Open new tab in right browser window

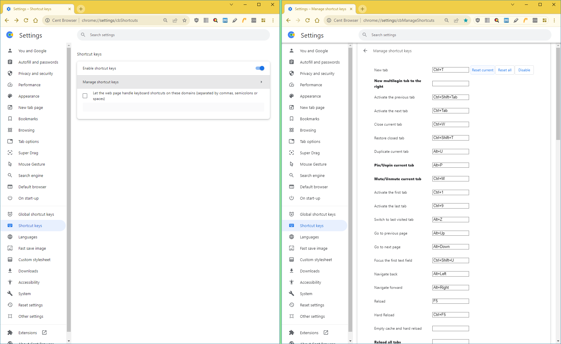362,9
